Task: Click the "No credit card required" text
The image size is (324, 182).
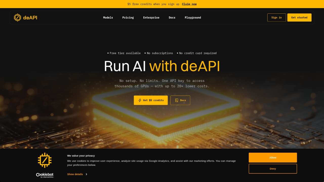Action: [x=198, y=53]
